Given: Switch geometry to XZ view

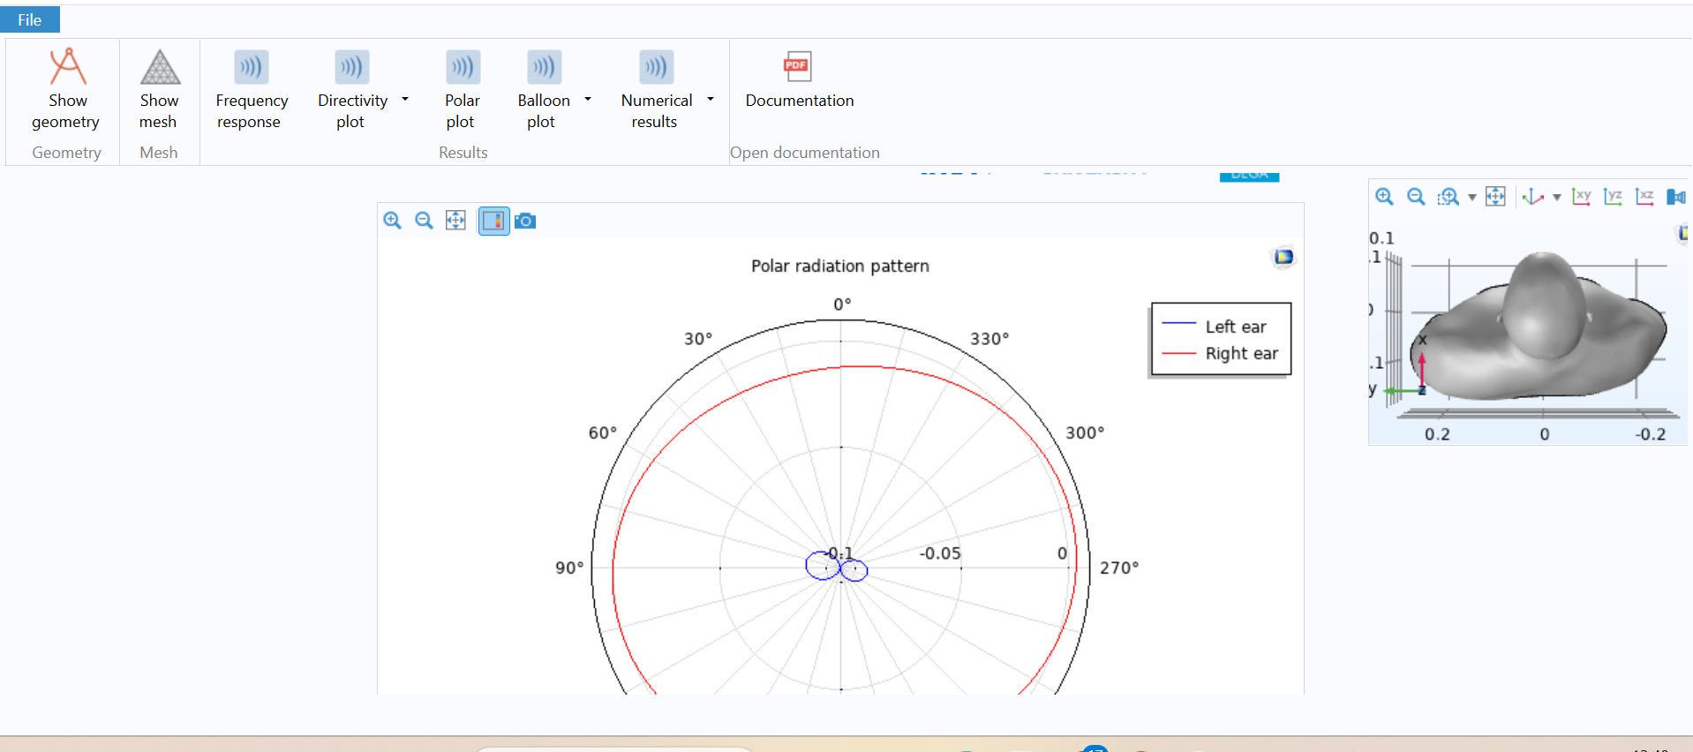Looking at the screenshot, I should pyautogui.click(x=1644, y=197).
